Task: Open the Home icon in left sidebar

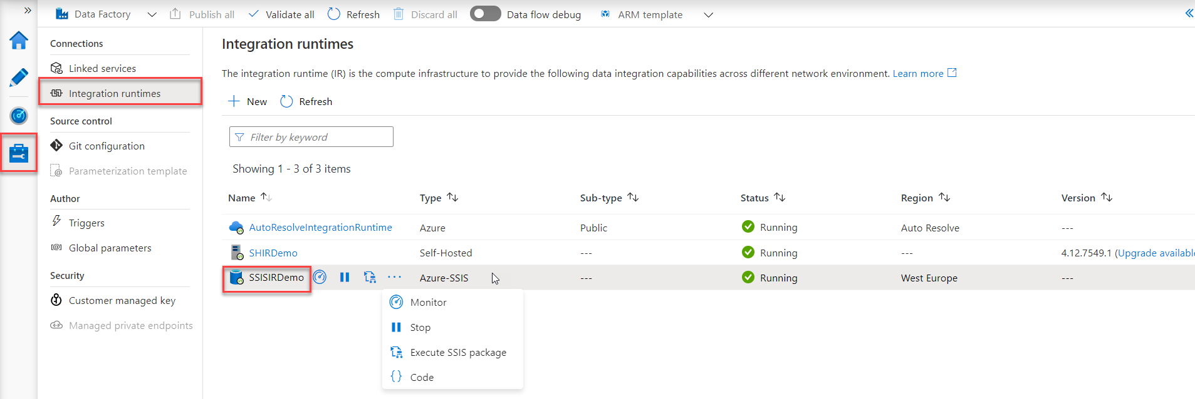Action: 19,41
